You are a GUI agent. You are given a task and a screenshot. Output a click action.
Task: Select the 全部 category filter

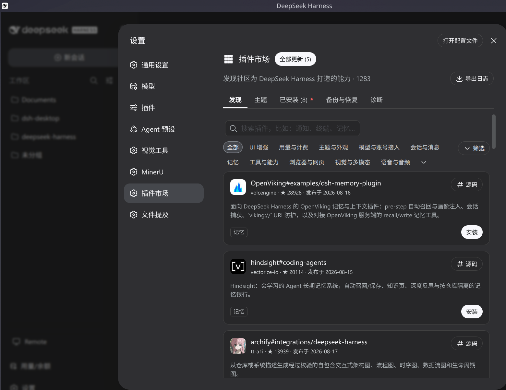click(x=233, y=147)
